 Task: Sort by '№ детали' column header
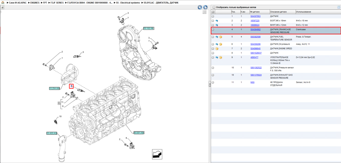[x=260, y=12]
